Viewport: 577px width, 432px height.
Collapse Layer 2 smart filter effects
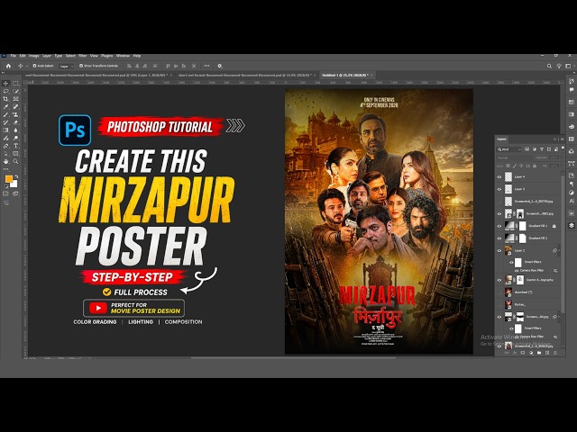pyautogui.click(x=559, y=250)
